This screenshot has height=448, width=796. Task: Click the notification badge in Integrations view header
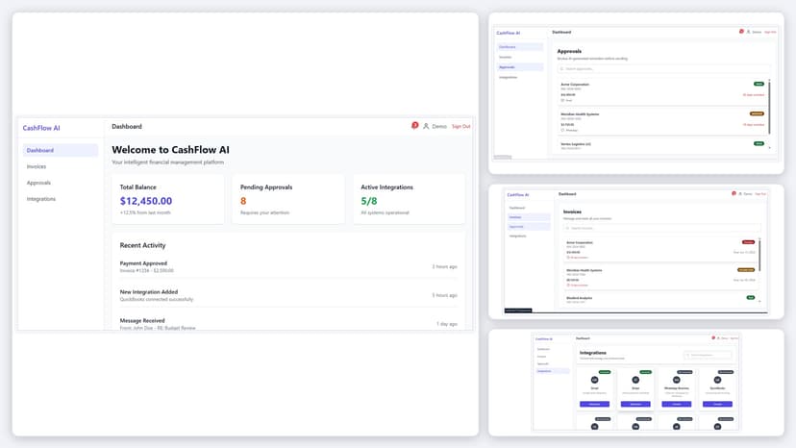tap(713, 337)
